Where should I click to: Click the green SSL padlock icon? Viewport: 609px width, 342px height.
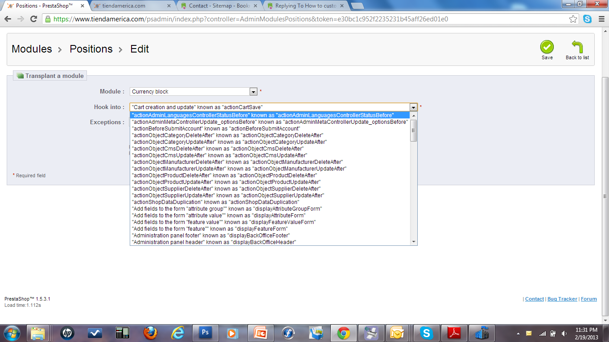point(48,19)
